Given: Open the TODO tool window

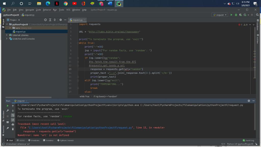Looking at the screenshot, I should [x=21, y=141].
